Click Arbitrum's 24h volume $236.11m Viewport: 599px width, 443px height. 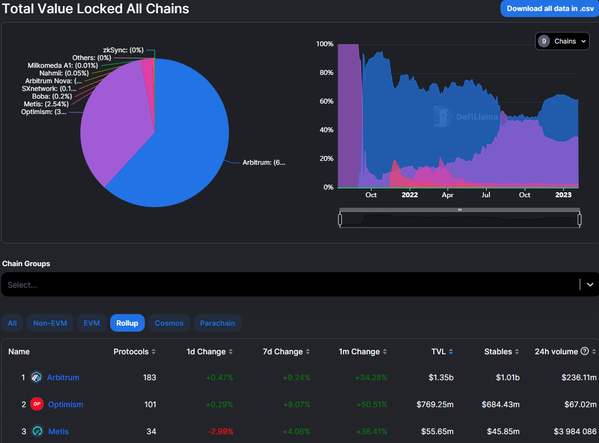pos(579,377)
